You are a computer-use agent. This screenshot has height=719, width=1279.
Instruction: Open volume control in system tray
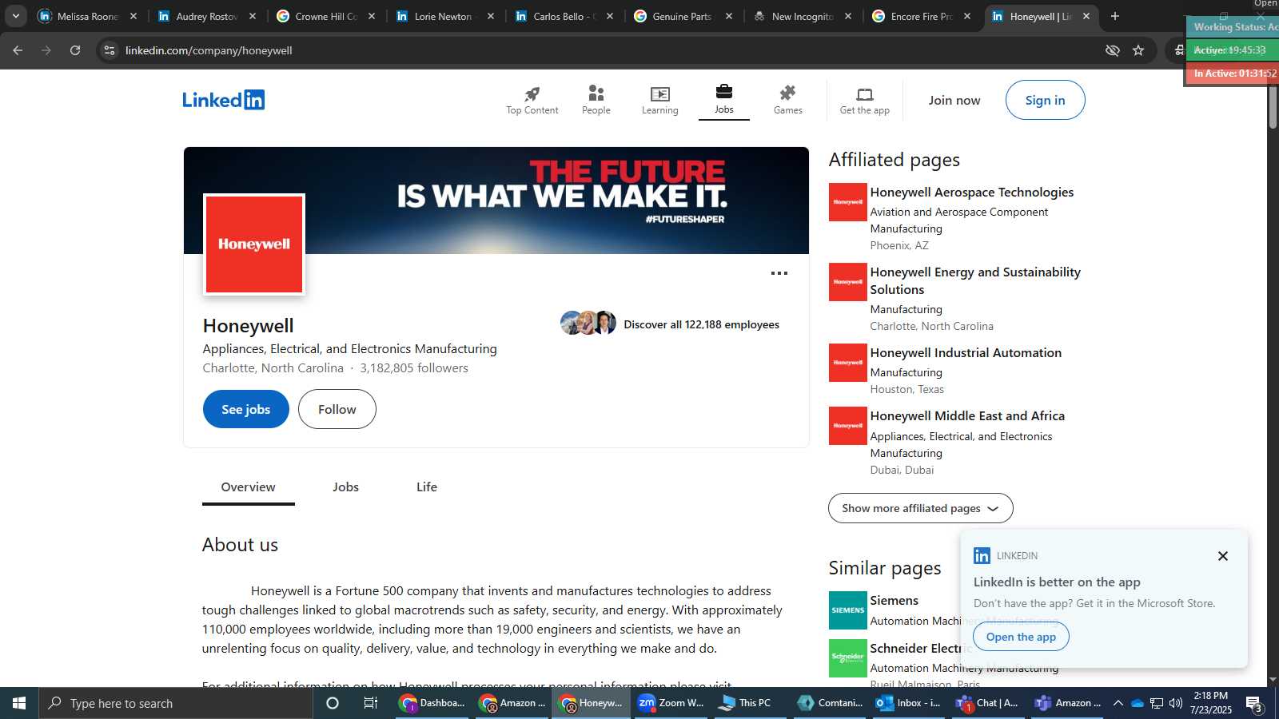[1175, 703]
